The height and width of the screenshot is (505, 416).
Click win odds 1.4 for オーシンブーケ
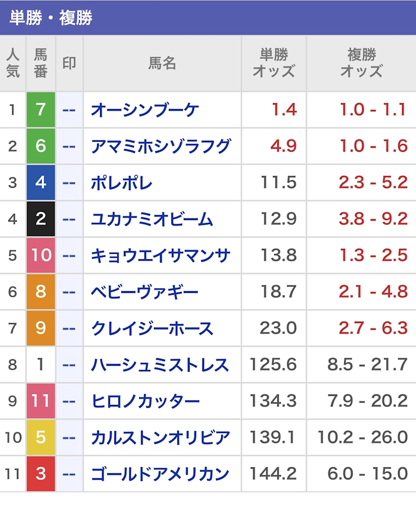tap(284, 110)
